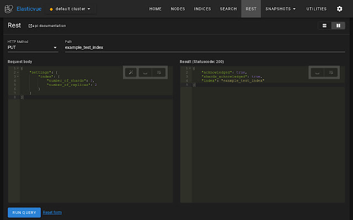Expand the Snapshots menu

point(280,9)
